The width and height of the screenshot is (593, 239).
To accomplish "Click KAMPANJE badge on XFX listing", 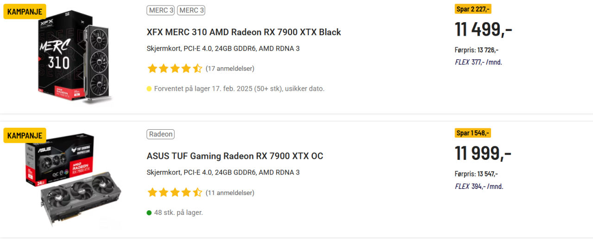I will 25,12.
